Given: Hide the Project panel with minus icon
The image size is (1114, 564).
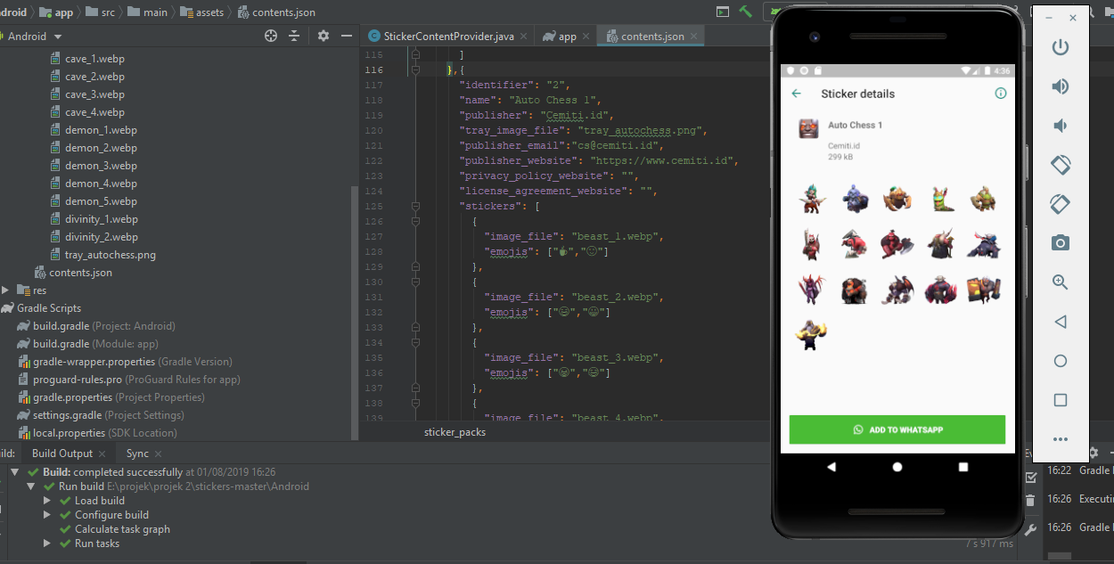Looking at the screenshot, I should [x=347, y=36].
